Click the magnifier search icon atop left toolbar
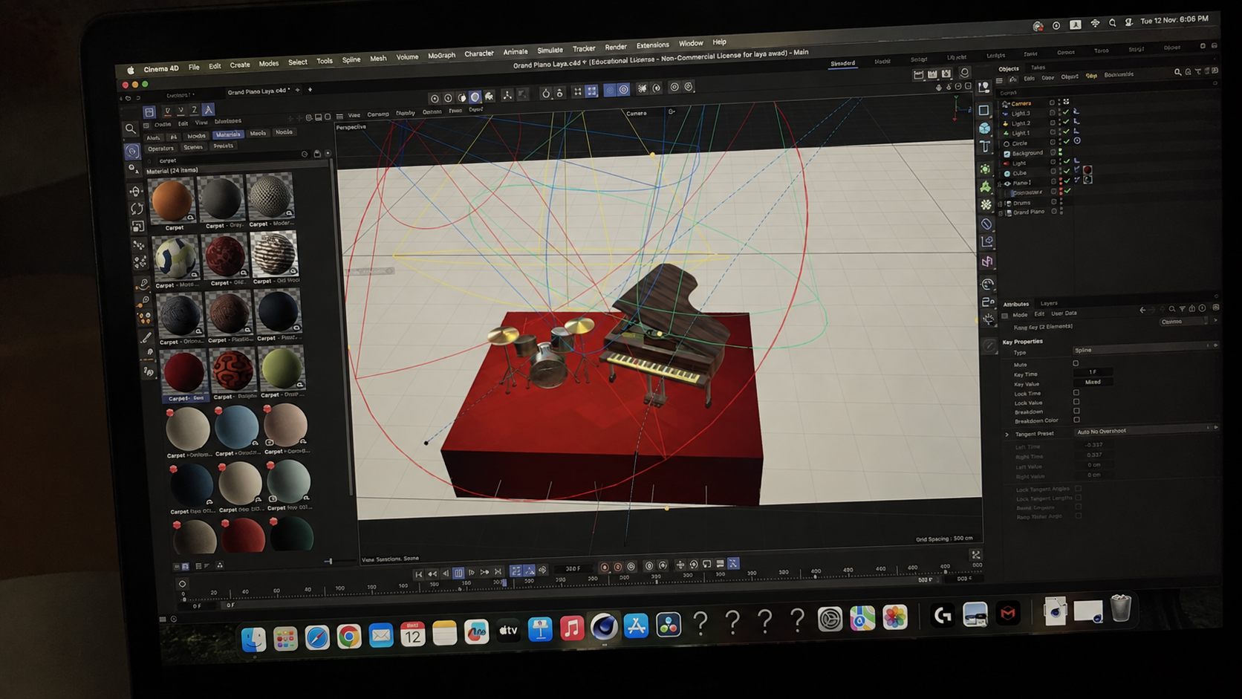 131,129
